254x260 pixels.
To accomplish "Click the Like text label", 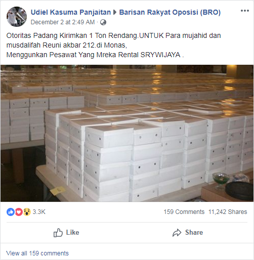I will (72, 233).
